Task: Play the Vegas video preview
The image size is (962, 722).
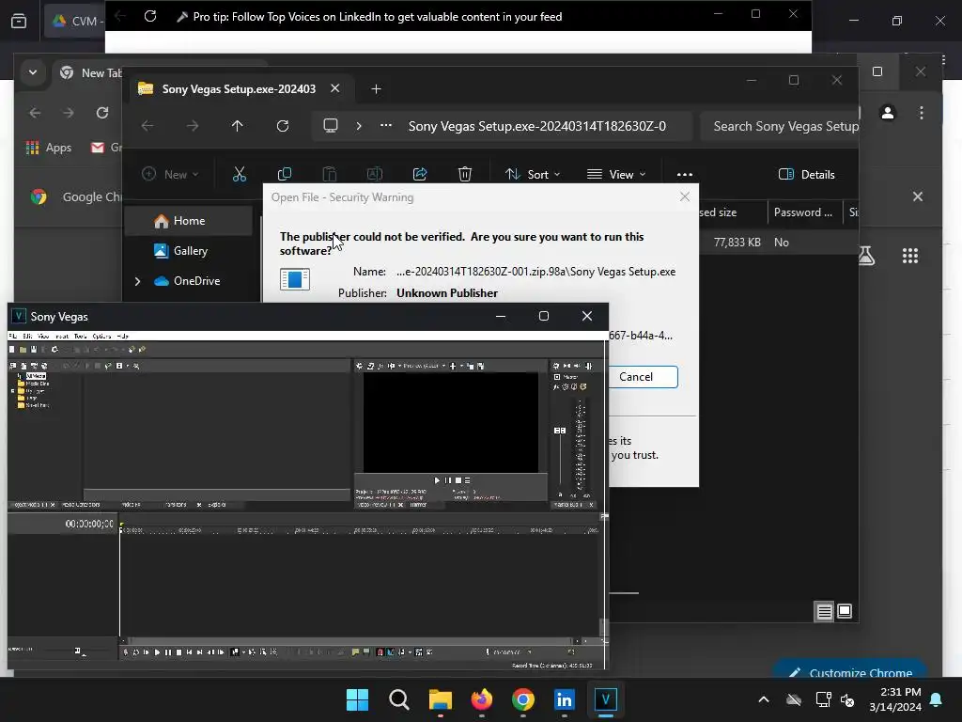Action: click(x=437, y=480)
